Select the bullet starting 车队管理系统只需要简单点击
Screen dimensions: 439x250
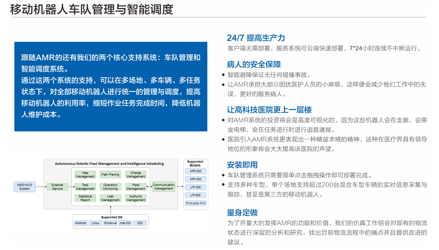point(300,175)
